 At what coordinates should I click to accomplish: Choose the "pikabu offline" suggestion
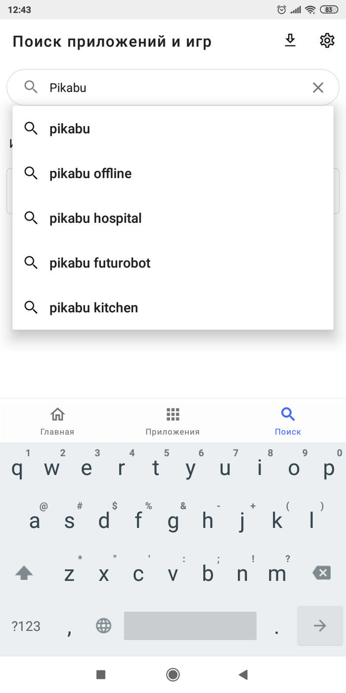(90, 174)
